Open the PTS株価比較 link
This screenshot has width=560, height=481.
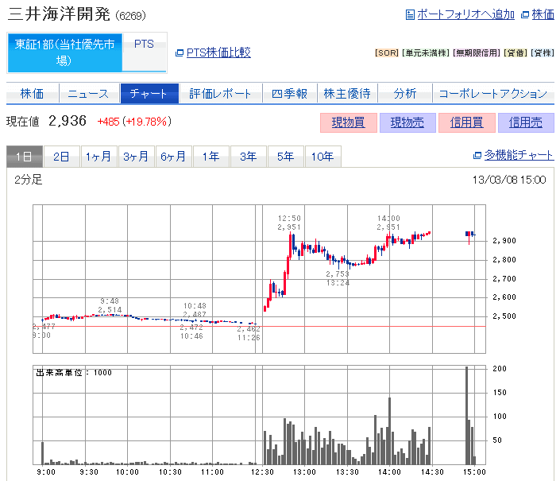(218, 52)
